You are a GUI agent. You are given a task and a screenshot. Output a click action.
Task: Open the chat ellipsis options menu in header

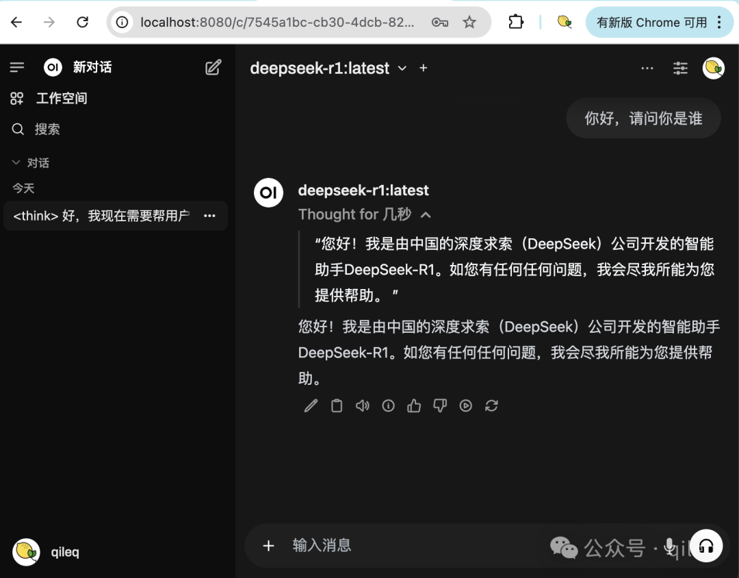(x=647, y=68)
